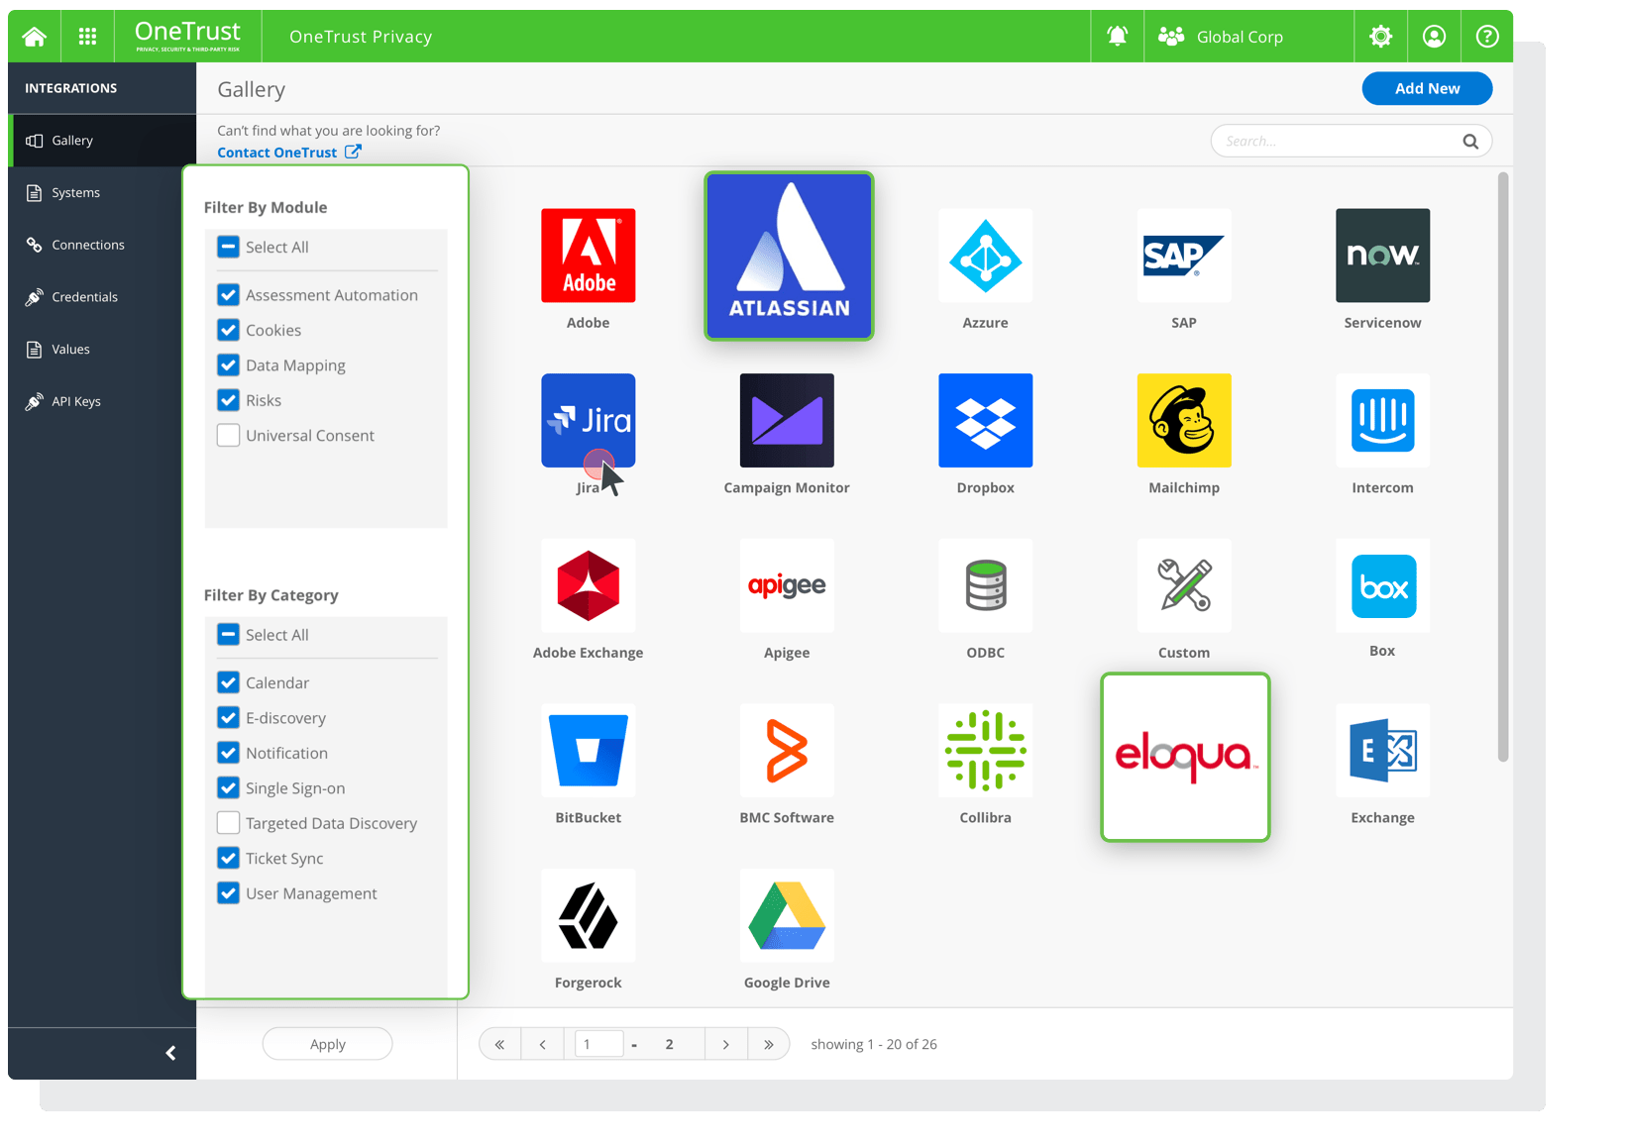
Task: Uncheck the Notification category filter
Action: point(228,753)
